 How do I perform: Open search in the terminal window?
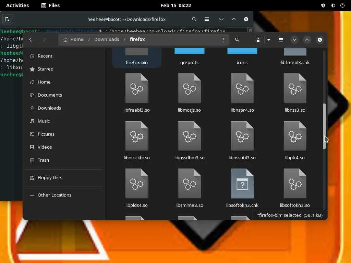point(194,19)
